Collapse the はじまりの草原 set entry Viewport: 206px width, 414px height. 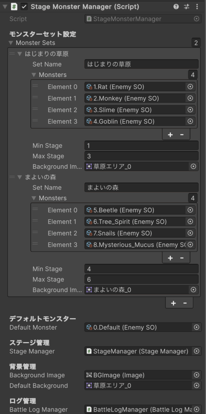pos(19,54)
